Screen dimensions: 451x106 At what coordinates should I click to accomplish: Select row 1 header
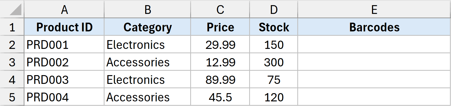tap(12, 27)
